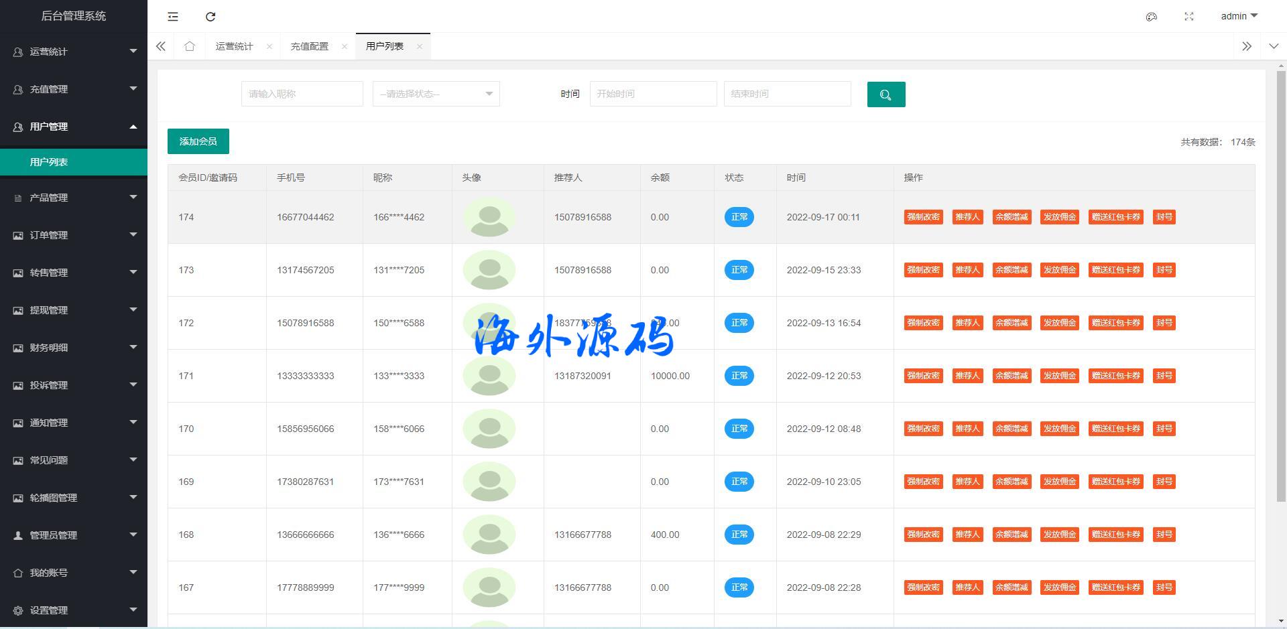Open the theme palette icon
The width and height of the screenshot is (1287, 629).
(x=1152, y=17)
